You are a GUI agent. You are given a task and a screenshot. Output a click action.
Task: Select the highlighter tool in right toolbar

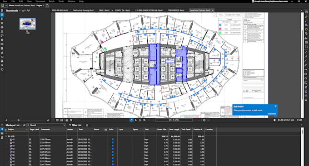[306, 16]
